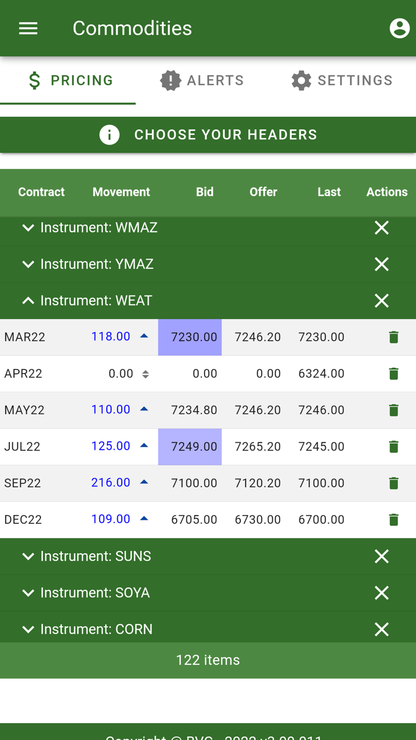Open the Settings tab
Viewport: 416px width, 740px height.
342,80
